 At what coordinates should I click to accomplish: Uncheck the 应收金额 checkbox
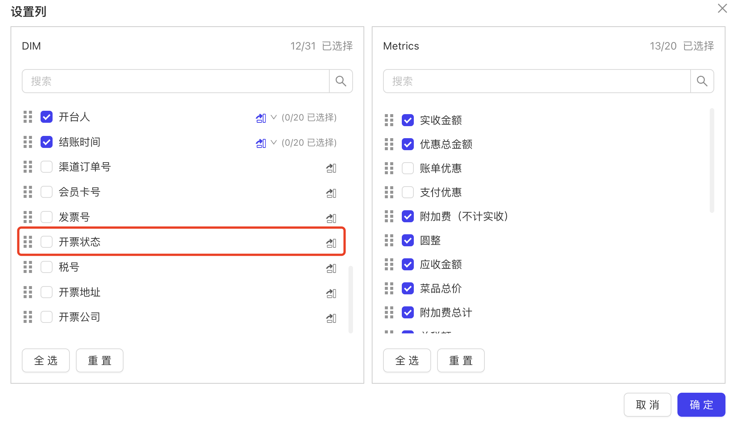408,264
